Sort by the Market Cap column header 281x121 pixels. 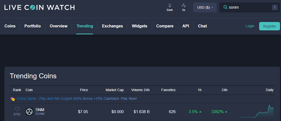click(x=115, y=90)
